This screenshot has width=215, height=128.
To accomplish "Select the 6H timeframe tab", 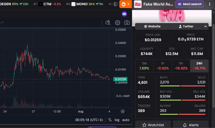I will coord(181,66).
